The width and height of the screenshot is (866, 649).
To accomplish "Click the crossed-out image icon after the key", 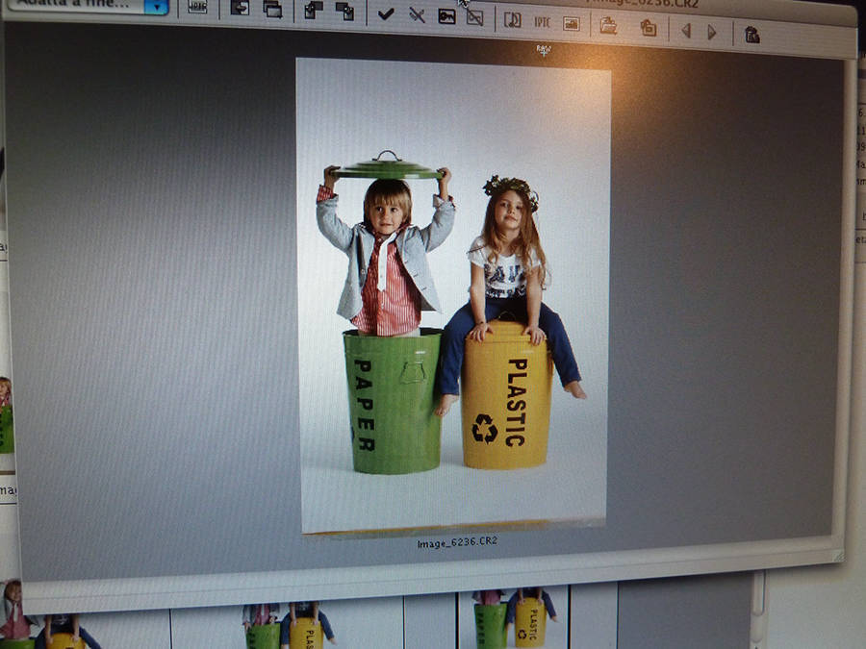I will point(474,16).
